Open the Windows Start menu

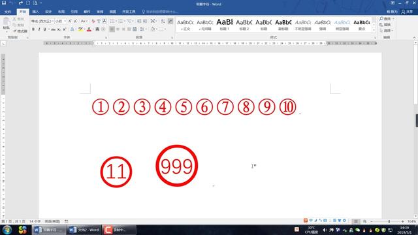click(7, 230)
